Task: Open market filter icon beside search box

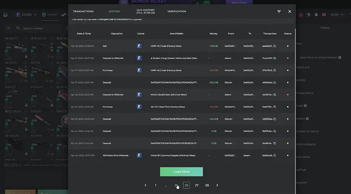Action: [8, 28]
